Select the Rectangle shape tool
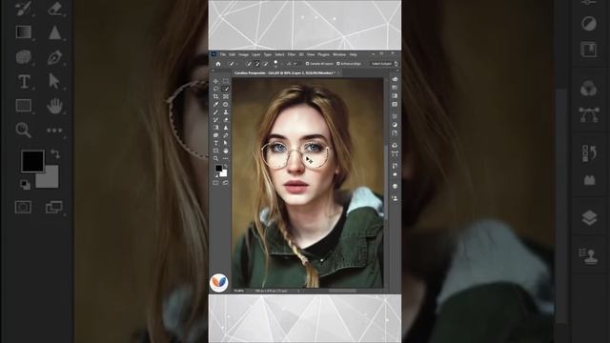The width and height of the screenshot is (610, 343). click(x=216, y=151)
